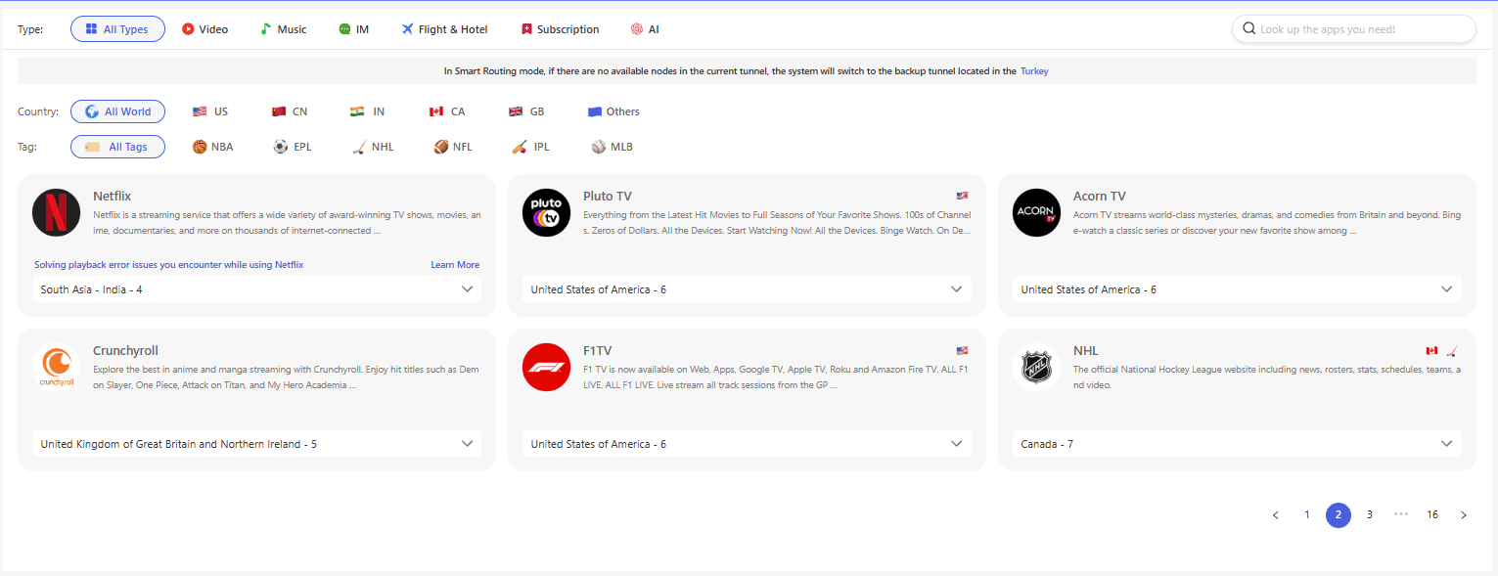This screenshot has width=1498, height=576.
Task: Click the Netflix app logo
Action: tap(56, 213)
